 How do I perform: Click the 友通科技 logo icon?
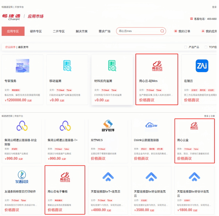[22, 177]
